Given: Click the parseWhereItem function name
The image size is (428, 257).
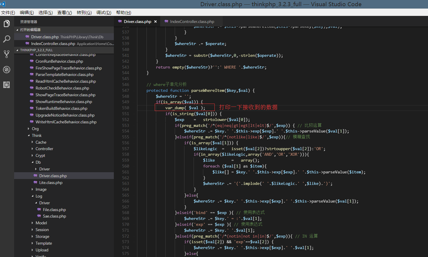Looking at the screenshot, I should pyautogui.click(x=208, y=91).
